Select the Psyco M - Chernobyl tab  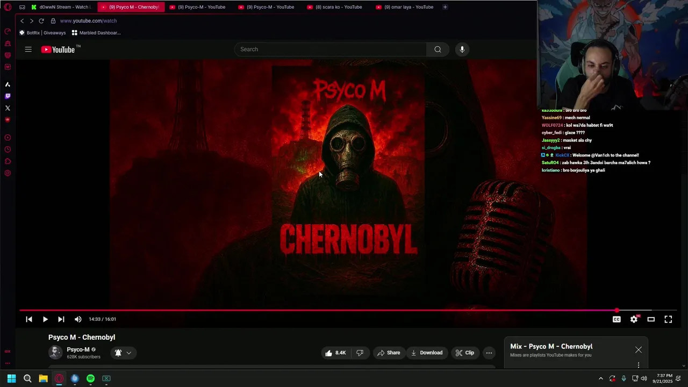pyautogui.click(x=131, y=7)
